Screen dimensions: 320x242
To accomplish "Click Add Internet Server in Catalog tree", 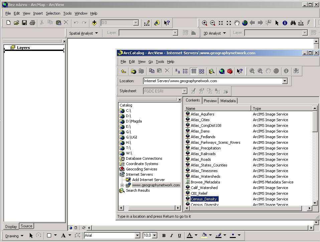I will tap(148, 180).
